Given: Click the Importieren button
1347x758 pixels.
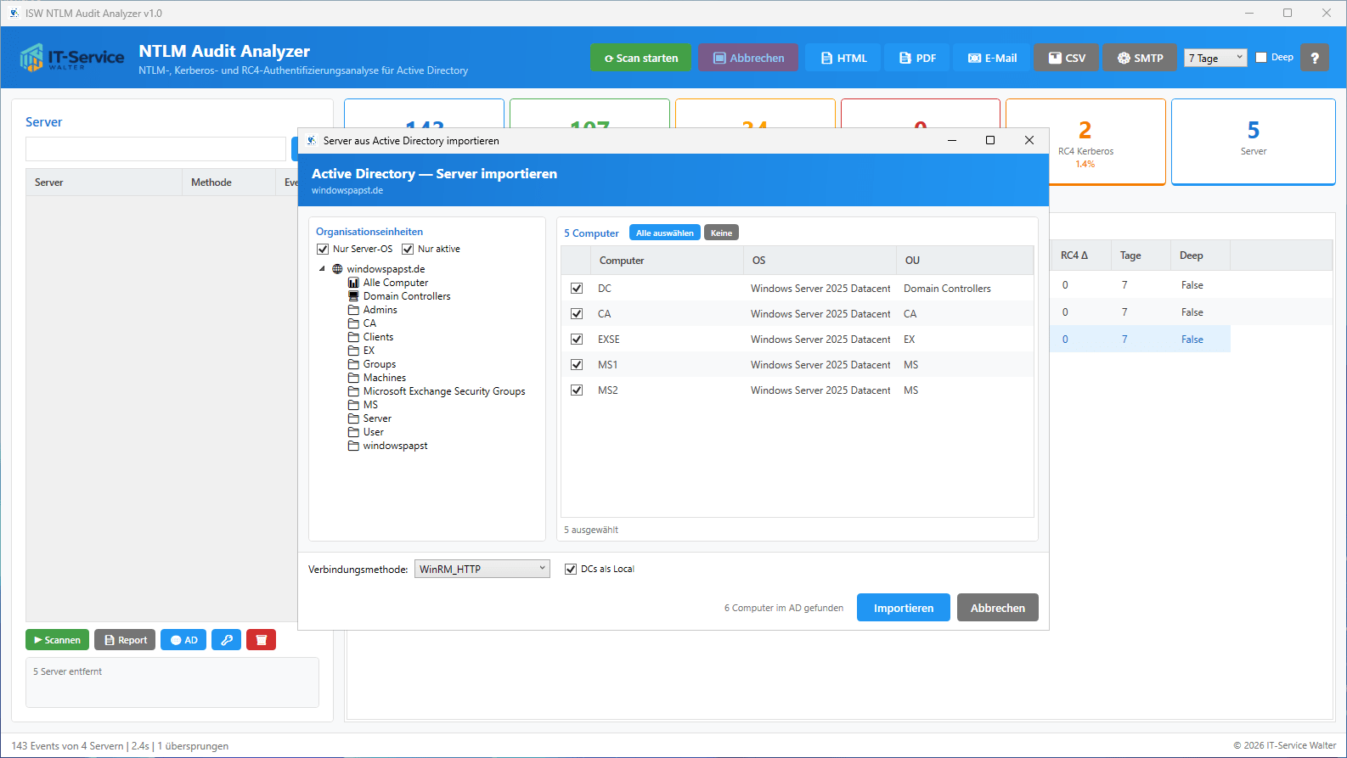Looking at the screenshot, I should point(903,608).
